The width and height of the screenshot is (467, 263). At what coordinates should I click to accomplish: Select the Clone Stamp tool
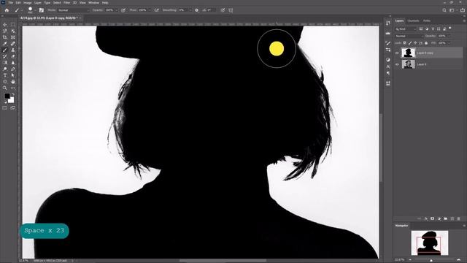coord(13,50)
